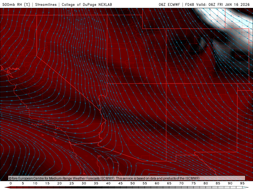Click the "60" humidity scale label

coord(157,183)
